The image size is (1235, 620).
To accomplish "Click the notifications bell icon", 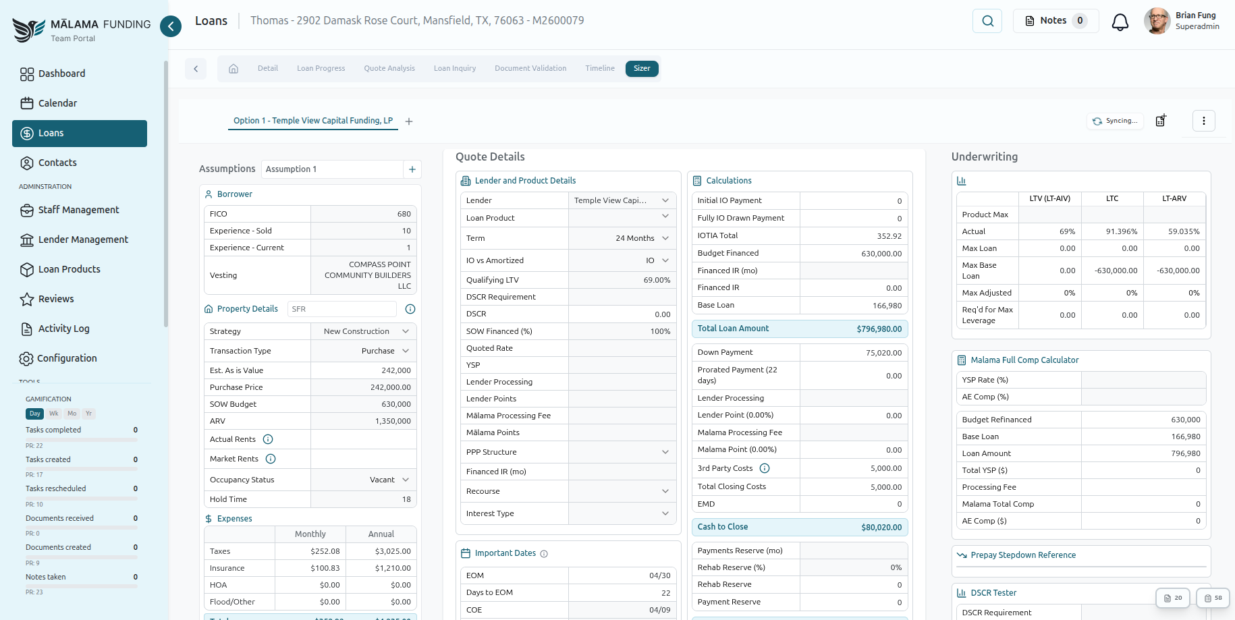I will [1120, 21].
